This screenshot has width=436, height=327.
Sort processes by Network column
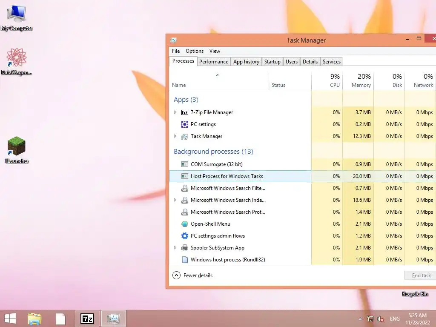click(x=420, y=81)
